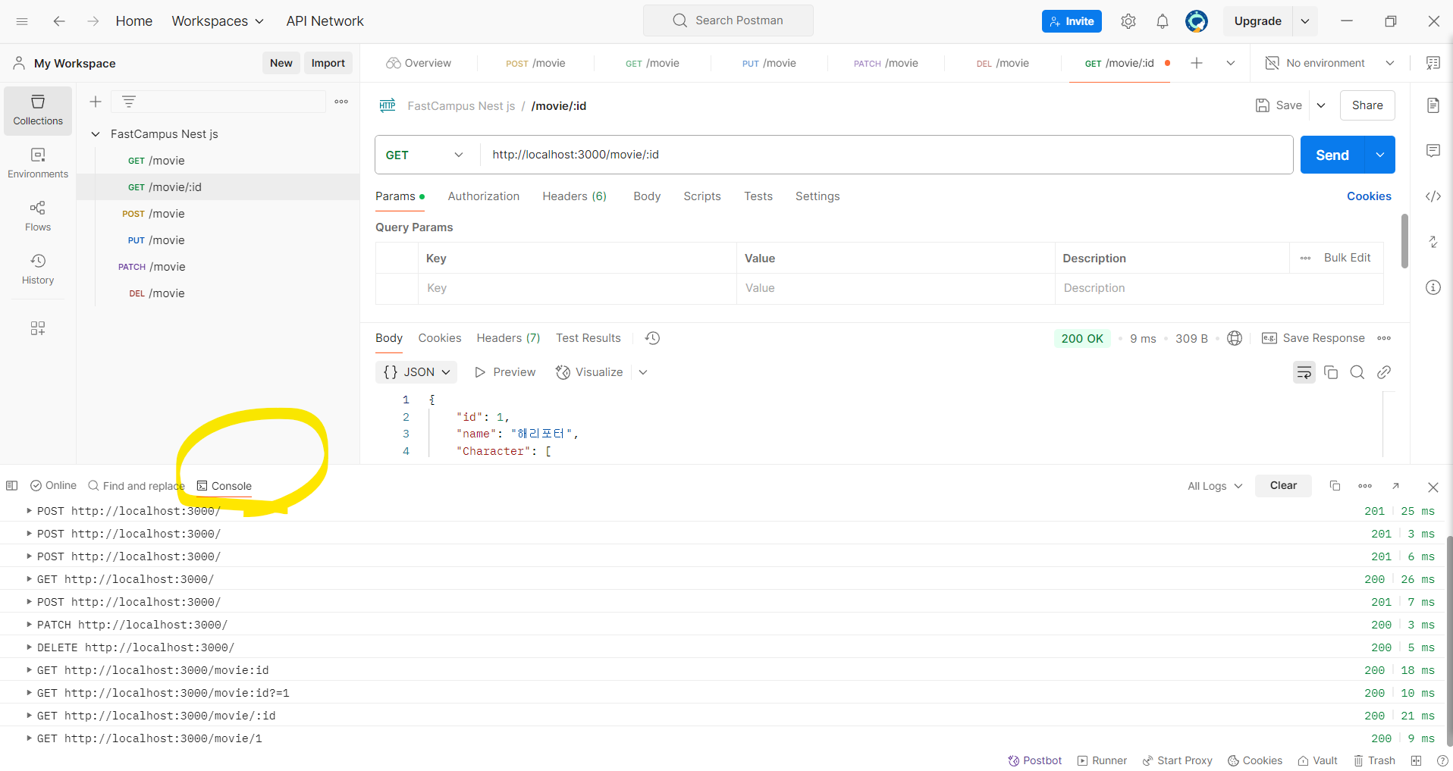Viewport: 1453px width, 771px height.
Task: Open the request info icon
Action: 1433,287
